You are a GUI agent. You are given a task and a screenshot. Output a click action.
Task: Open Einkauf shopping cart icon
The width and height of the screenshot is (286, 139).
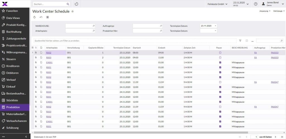click(3, 87)
